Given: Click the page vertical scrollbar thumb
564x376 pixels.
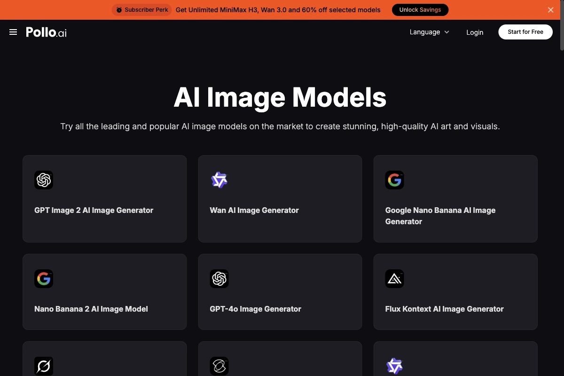Looking at the screenshot, I should [562, 25].
